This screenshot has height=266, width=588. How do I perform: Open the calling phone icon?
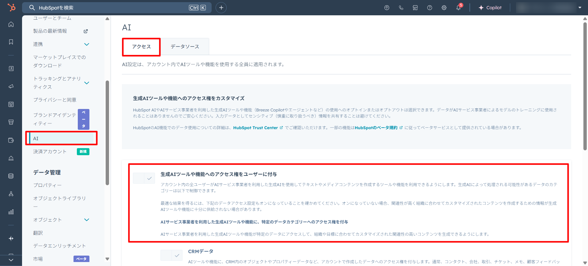pyautogui.click(x=401, y=8)
